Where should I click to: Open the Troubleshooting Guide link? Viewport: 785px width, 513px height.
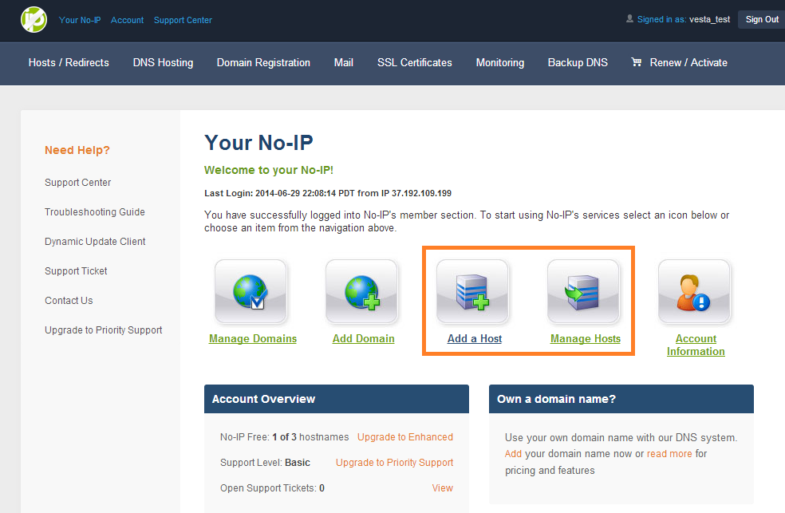(x=95, y=212)
